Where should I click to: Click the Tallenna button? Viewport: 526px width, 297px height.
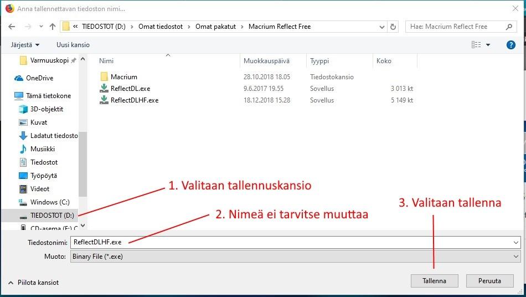pyautogui.click(x=435, y=281)
